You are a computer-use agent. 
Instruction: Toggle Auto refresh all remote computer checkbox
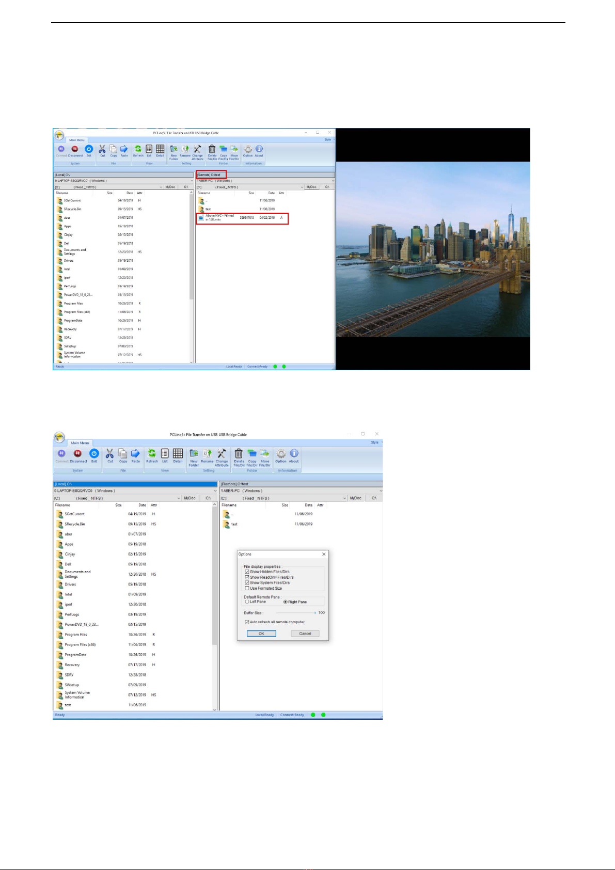(x=247, y=622)
